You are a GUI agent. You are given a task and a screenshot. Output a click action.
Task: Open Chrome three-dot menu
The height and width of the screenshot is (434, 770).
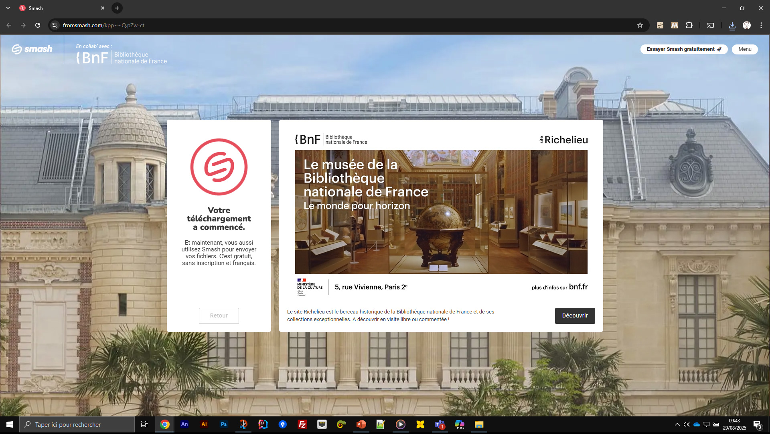coord(761,25)
